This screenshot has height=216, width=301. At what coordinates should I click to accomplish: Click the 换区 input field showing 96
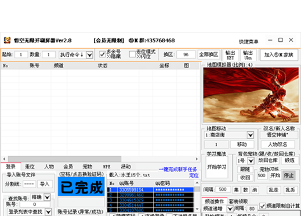pos(186,55)
